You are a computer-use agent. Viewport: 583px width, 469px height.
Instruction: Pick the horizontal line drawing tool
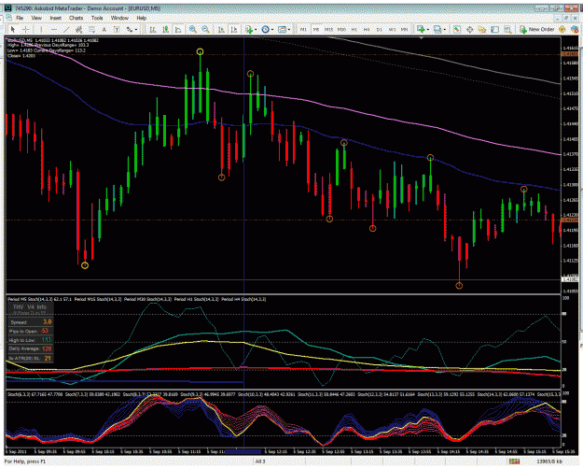tap(54, 29)
